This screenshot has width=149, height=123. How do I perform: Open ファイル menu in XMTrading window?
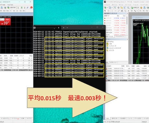(107, 5)
